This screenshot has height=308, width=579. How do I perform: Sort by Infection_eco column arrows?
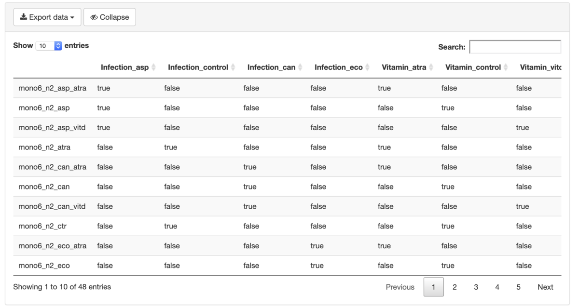367,67
